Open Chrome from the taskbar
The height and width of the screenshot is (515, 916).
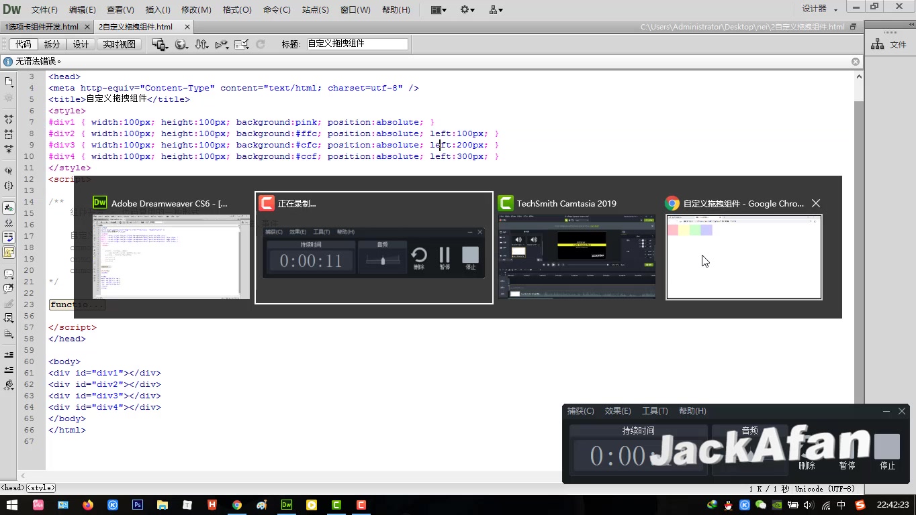[x=237, y=505]
